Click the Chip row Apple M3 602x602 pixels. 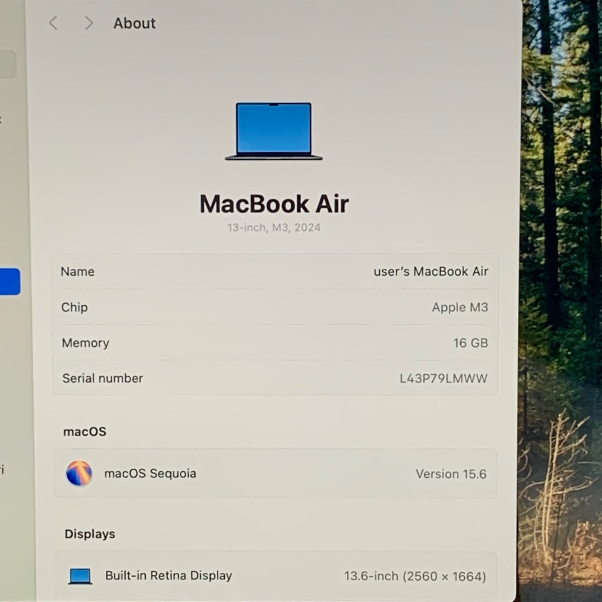pos(275,307)
